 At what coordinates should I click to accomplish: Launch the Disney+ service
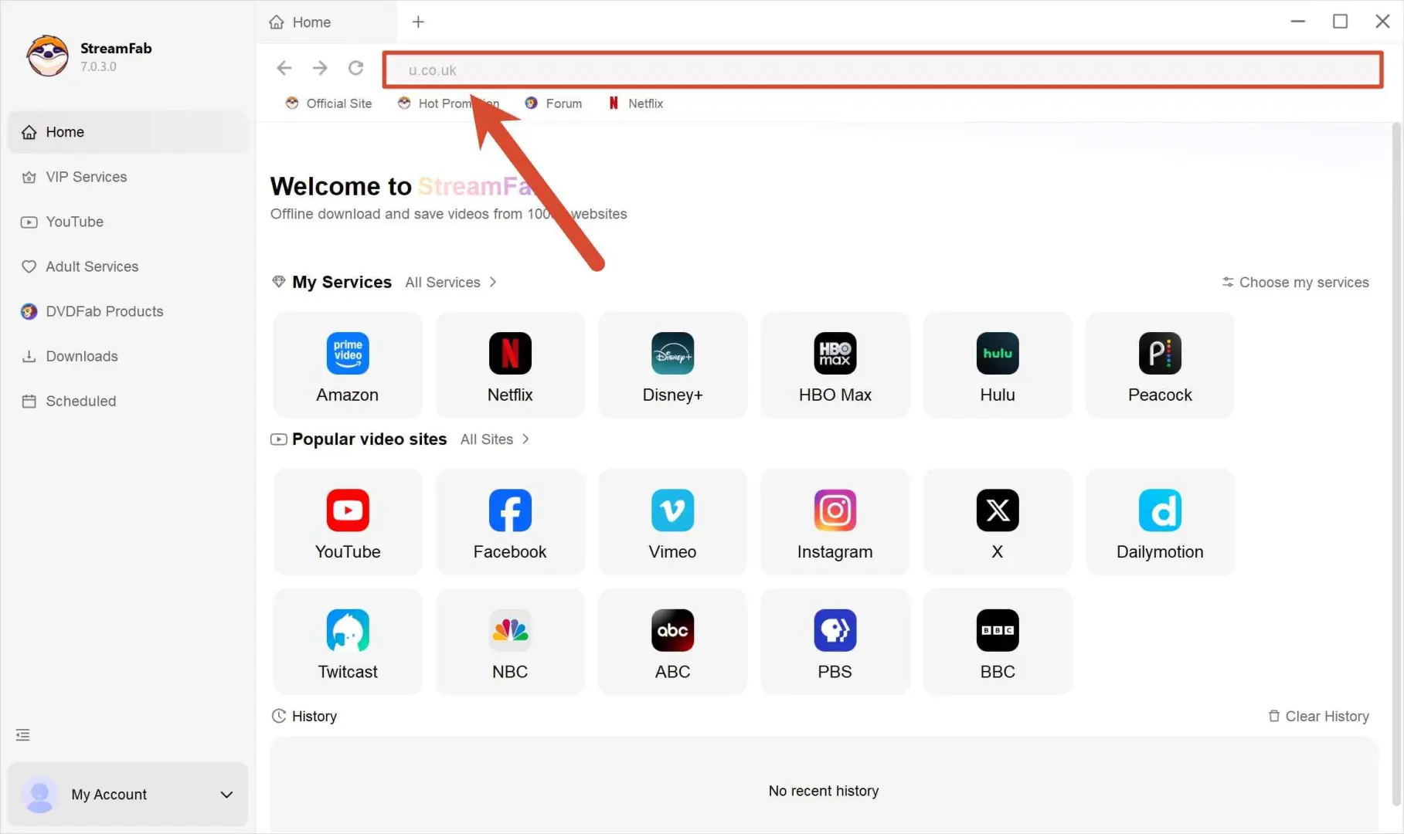click(x=672, y=365)
